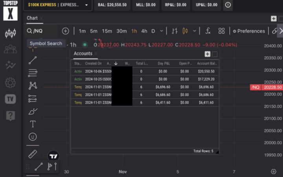Select the 30m timeframe

pyautogui.click(x=121, y=31)
